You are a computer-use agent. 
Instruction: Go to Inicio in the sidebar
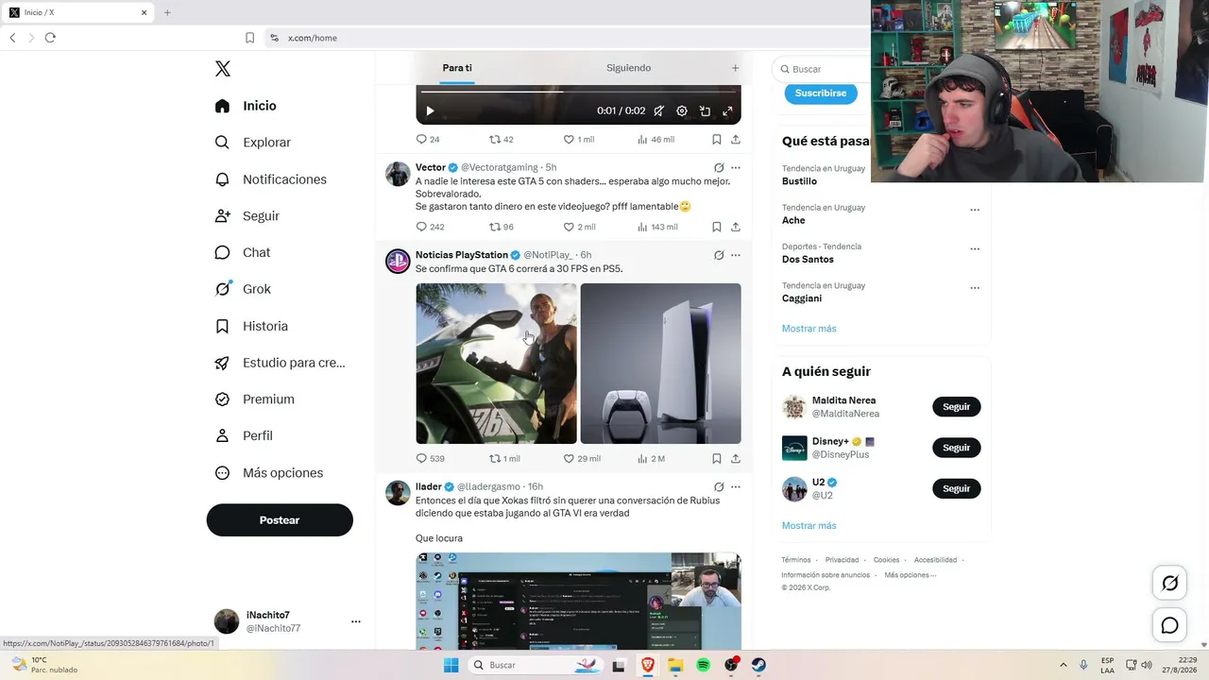[246, 106]
